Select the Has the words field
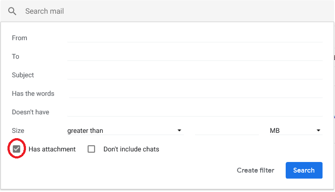 (196, 94)
